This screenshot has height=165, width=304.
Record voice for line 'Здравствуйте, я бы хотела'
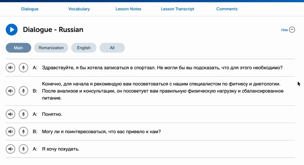(24, 68)
